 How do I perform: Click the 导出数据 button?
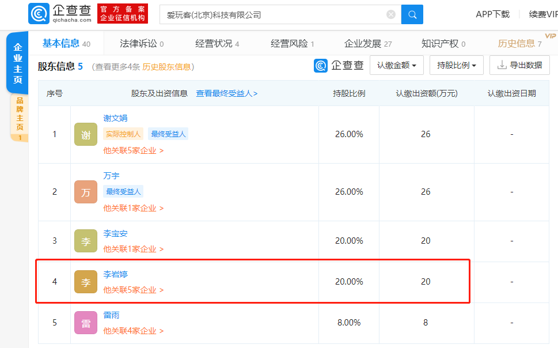pyautogui.click(x=519, y=65)
